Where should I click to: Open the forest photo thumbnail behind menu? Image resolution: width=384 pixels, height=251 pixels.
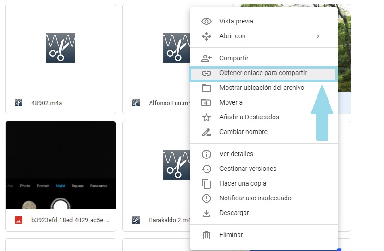coord(344,48)
